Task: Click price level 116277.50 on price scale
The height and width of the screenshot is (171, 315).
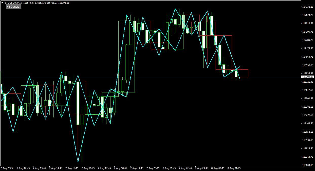Action: [x=307, y=115]
